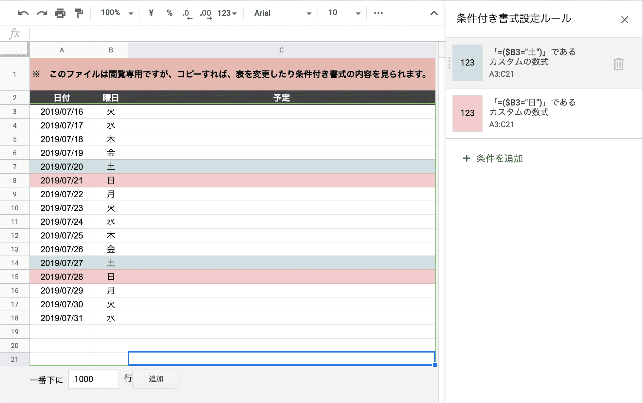The image size is (643, 403).
Task: Click the 月 cell in row 9
Action: pos(111,194)
